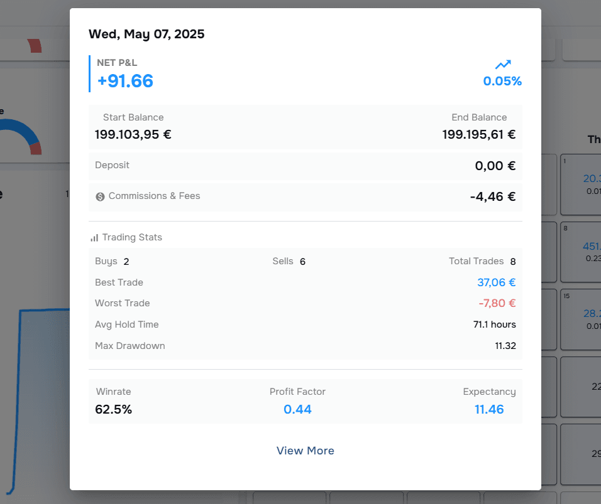The image size is (601, 504).
Task: Click the End Balance amount 199.195,61 €
Action: (478, 134)
